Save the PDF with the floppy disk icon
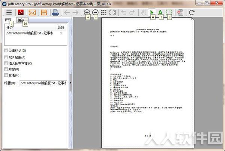225x151 pixels. coord(44,13)
